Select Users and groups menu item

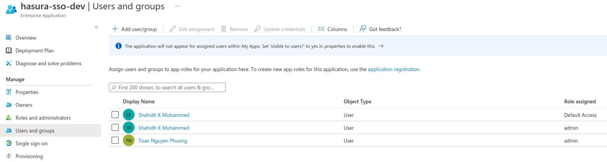tap(51, 131)
